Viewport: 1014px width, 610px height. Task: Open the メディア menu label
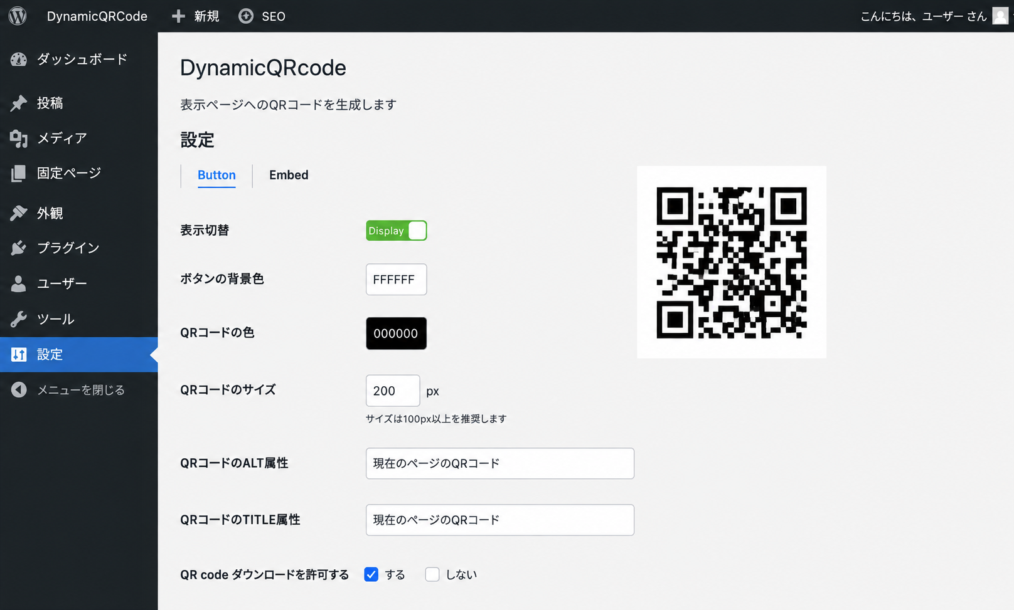coord(62,139)
